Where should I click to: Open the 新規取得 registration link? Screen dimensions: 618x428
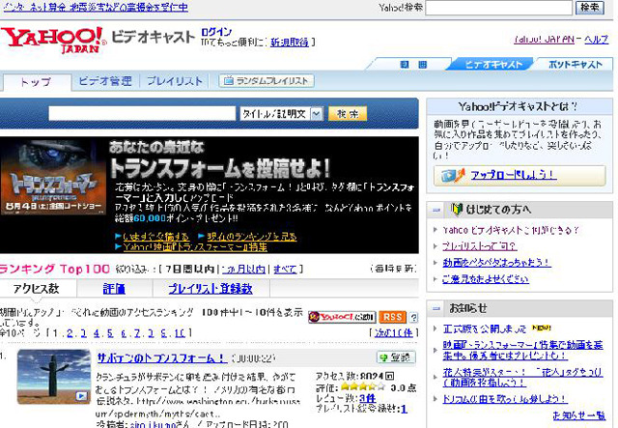(x=290, y=43)
